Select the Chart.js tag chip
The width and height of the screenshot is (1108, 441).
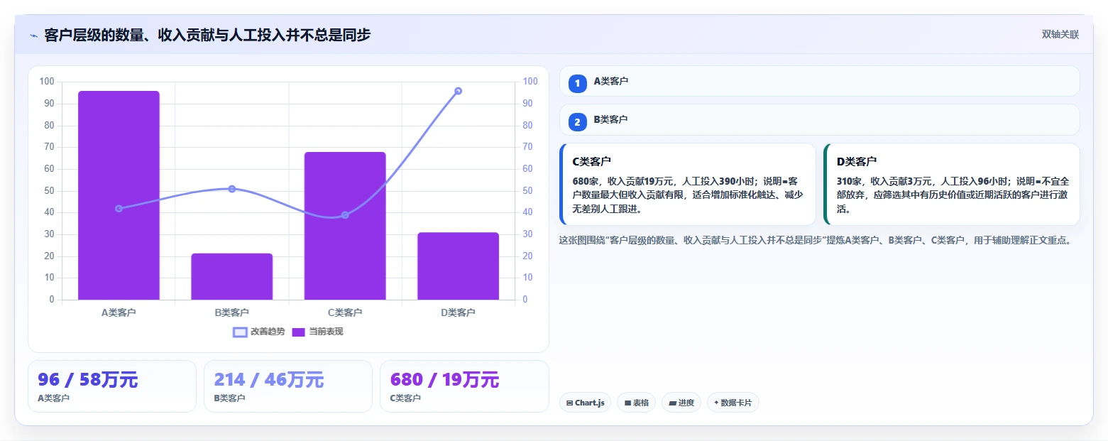click(x=585, y=403)
